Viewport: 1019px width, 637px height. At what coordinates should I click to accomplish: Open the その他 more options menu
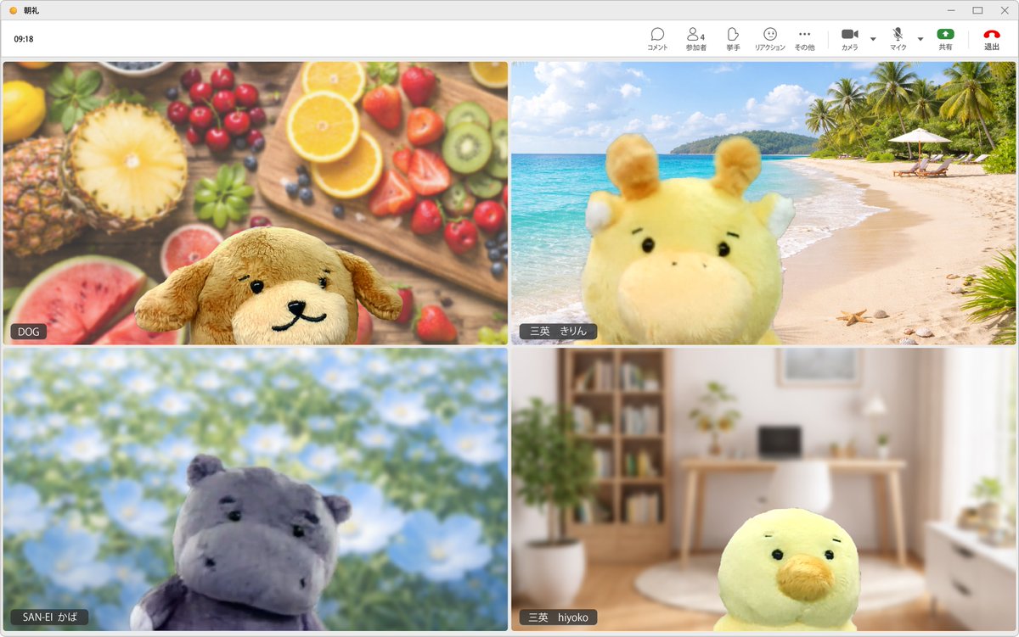(x=804, y=39)
